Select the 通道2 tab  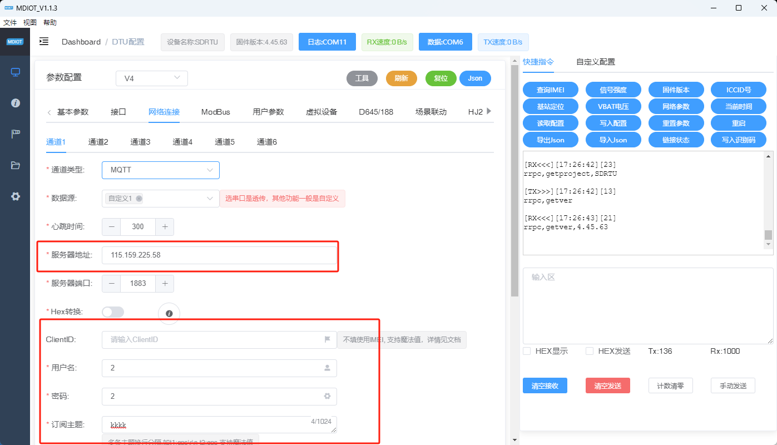[98, 142]
